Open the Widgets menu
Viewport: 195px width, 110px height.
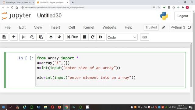(x=109, y=28)
